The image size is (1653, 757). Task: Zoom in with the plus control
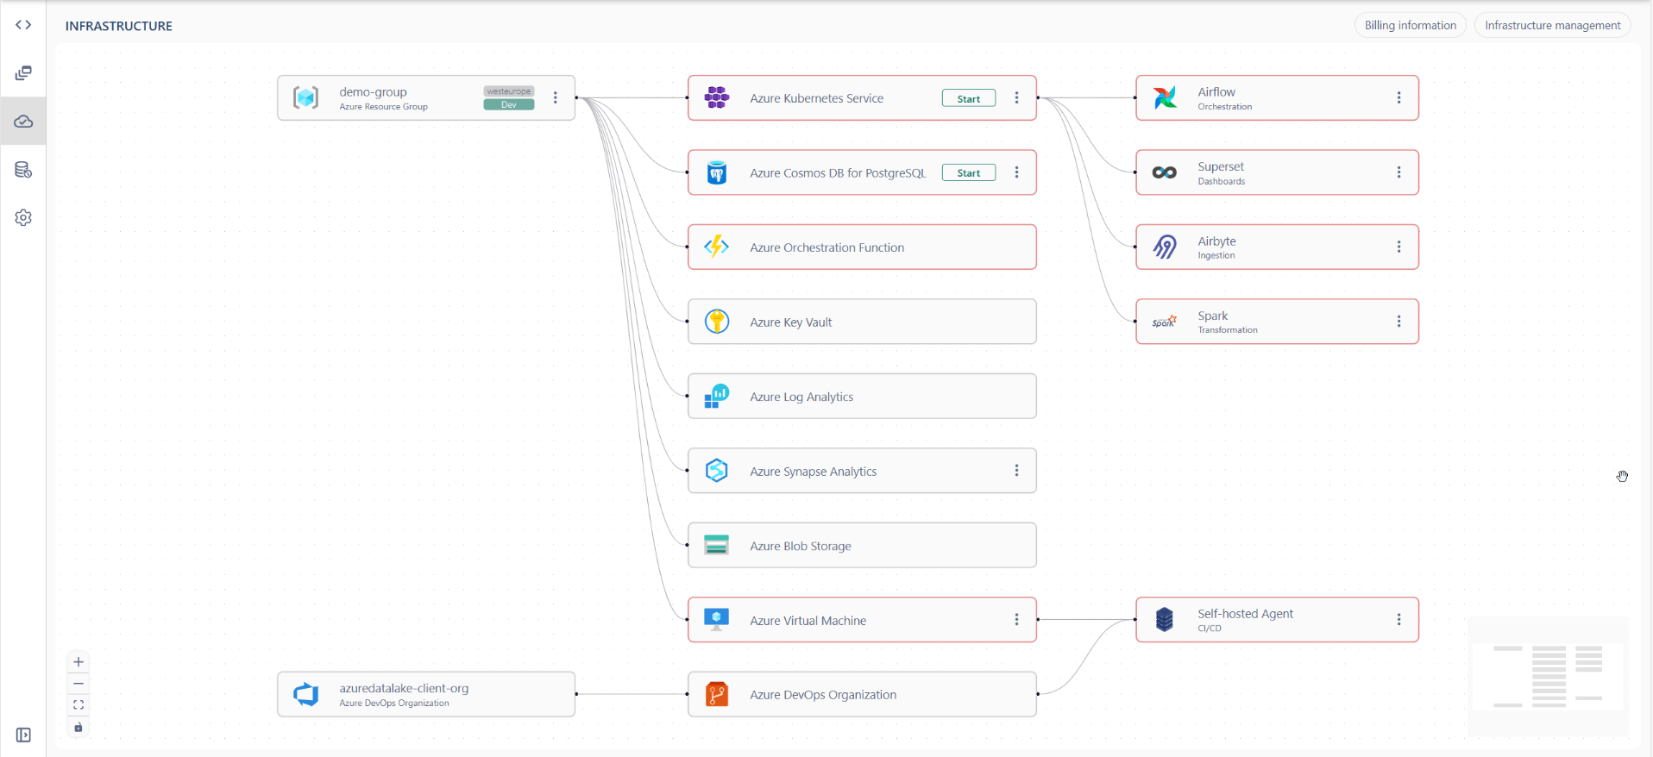[x=79, y=662]
